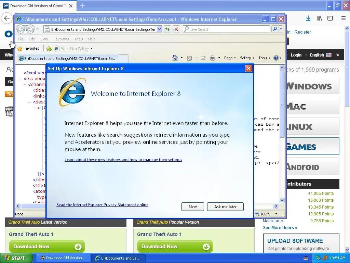Click the IE Home icon
Viewport: 350px width, 263px height.
pos(175,58)
